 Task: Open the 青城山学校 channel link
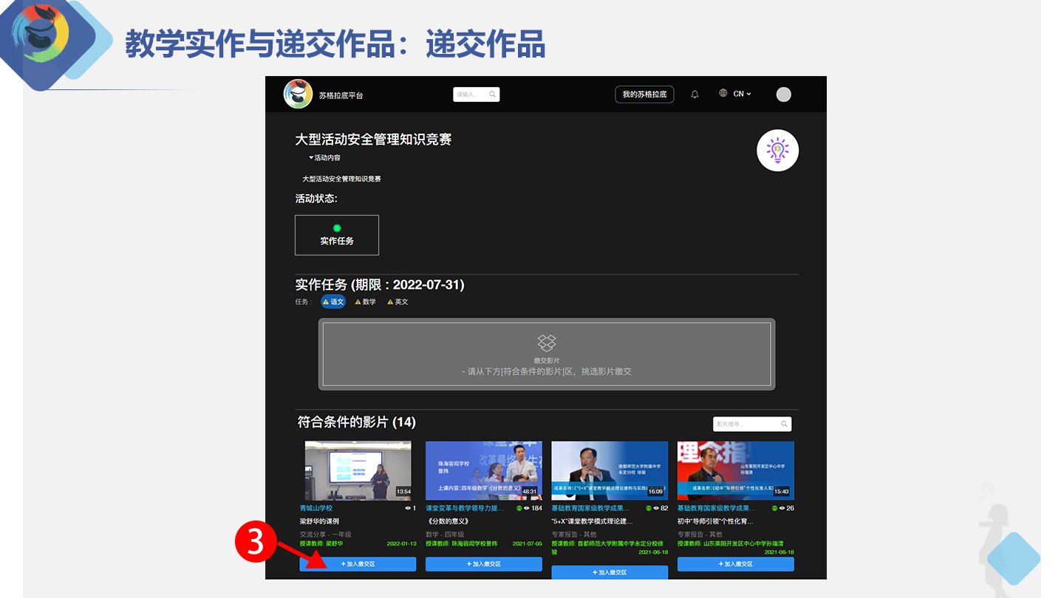coord(316,509)
